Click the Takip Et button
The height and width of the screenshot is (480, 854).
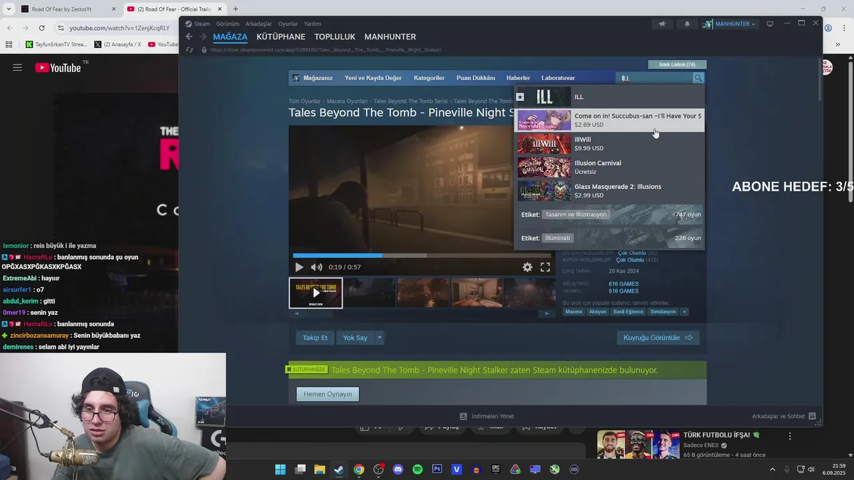(x=315, y=338)
